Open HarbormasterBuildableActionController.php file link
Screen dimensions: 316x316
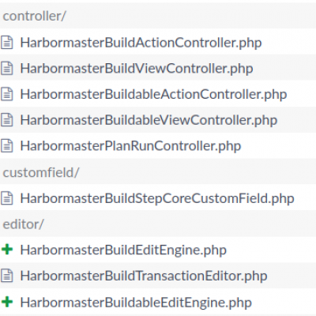coord(153,94)
